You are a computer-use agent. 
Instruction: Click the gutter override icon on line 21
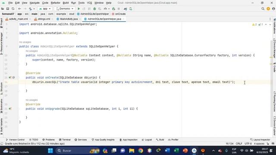[10, 109]
